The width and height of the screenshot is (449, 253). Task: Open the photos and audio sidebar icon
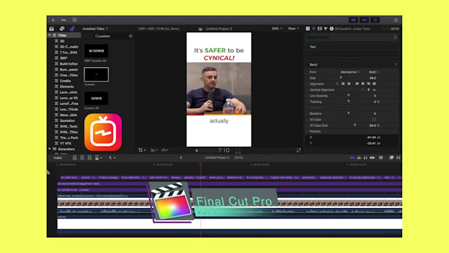pos(62,28)
